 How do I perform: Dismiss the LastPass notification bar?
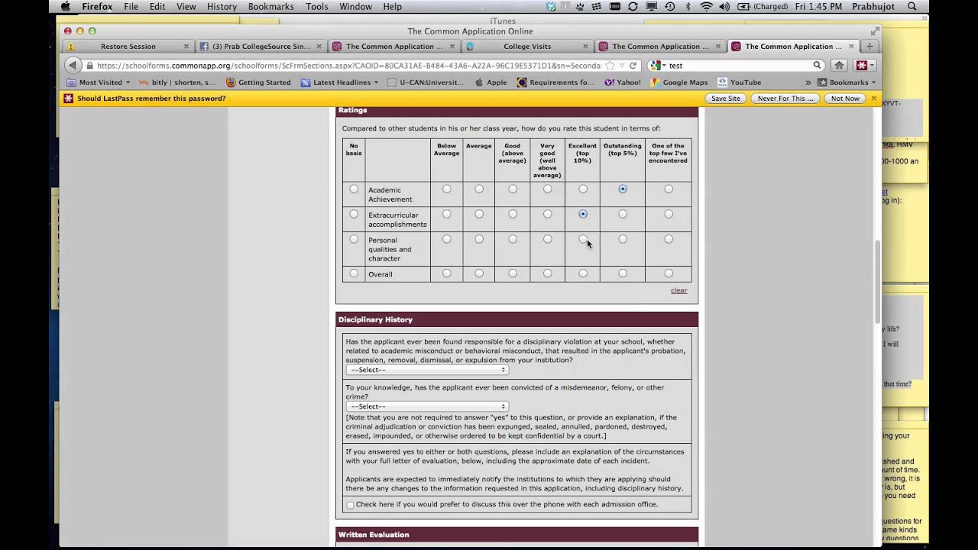pos(874,99)
